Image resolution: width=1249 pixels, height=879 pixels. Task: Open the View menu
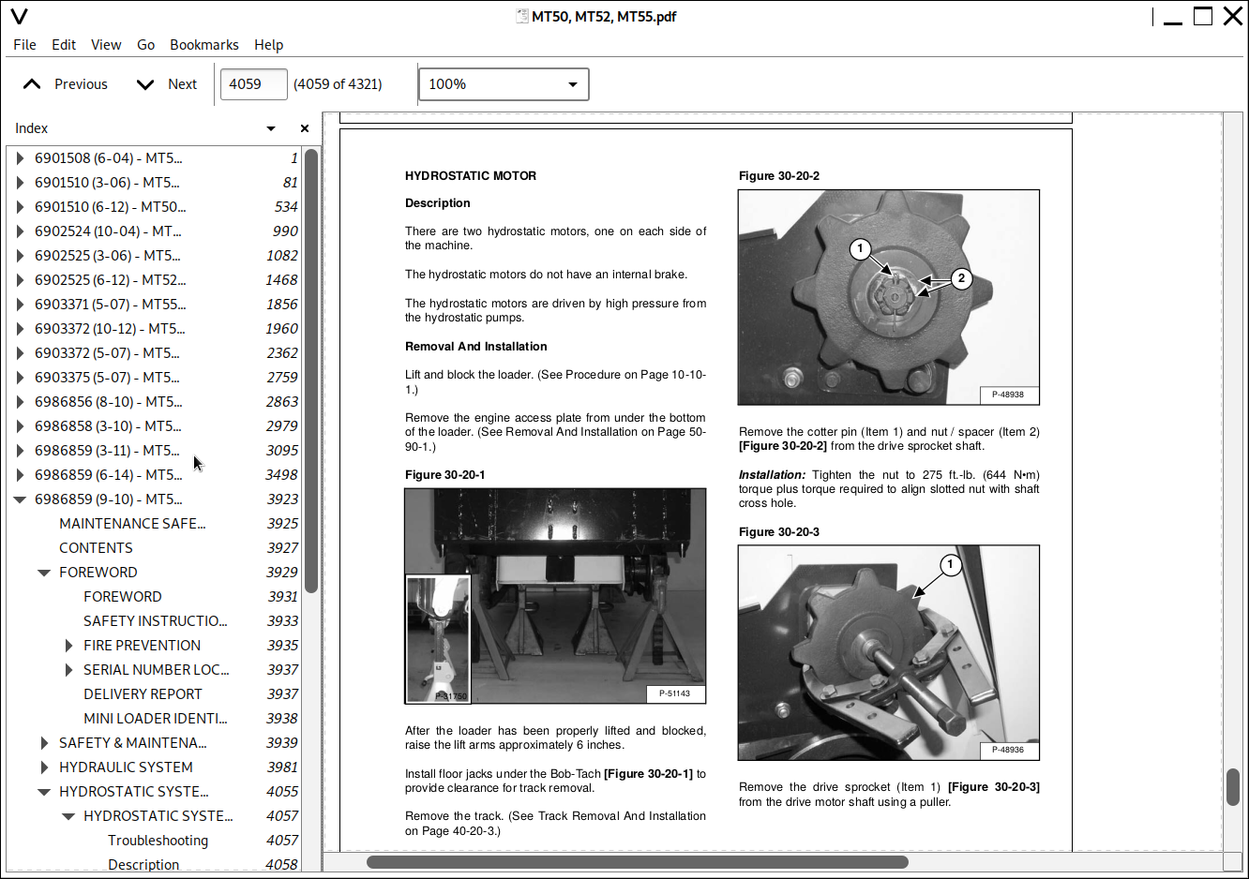(106, 45)
